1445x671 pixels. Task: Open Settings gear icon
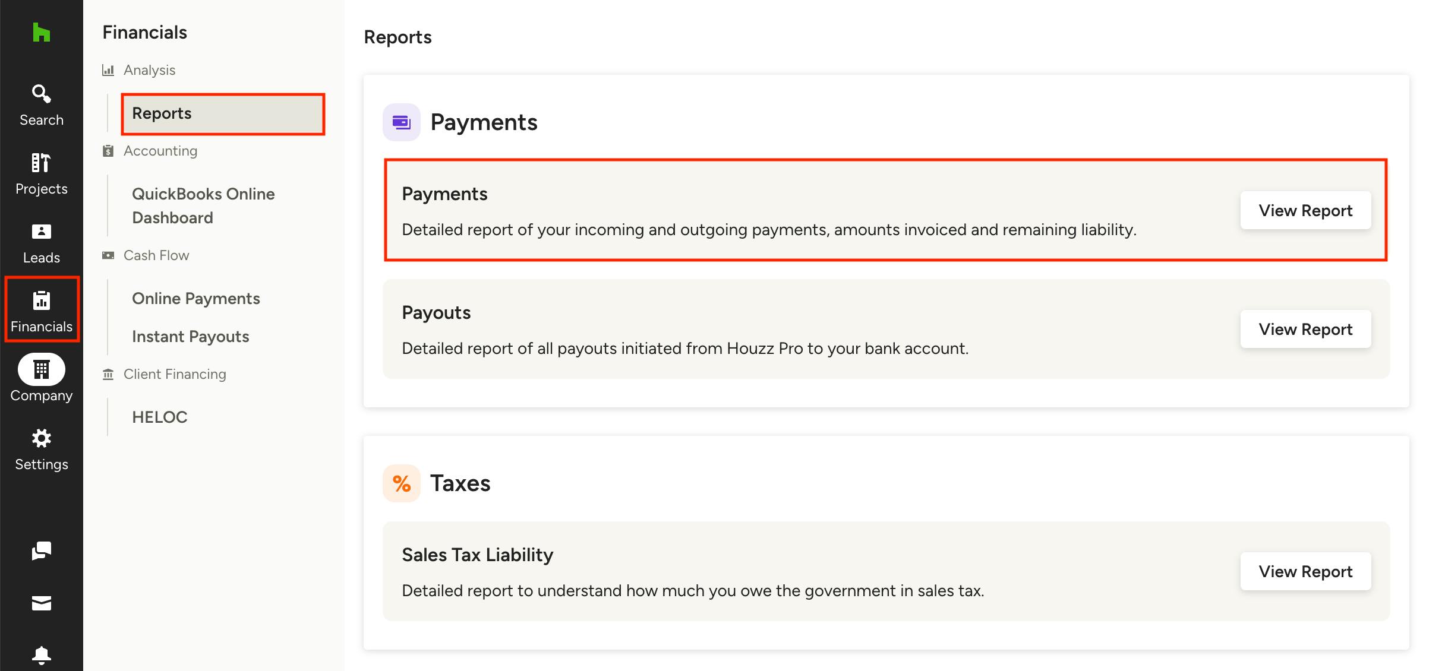click(x=41, y=449)
